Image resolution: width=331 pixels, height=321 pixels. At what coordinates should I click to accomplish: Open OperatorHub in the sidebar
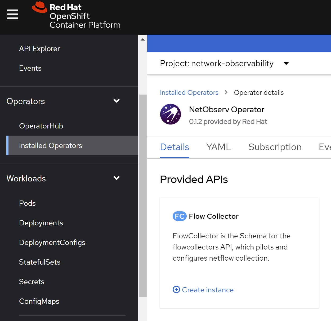(x=41, y=126)
